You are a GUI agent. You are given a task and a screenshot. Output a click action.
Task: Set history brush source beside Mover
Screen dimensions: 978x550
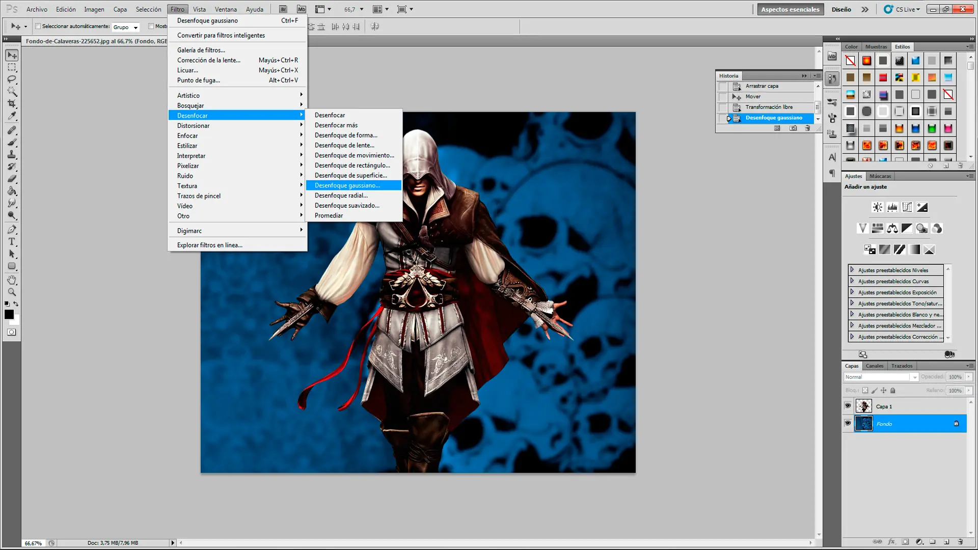[x=723, y=97]
